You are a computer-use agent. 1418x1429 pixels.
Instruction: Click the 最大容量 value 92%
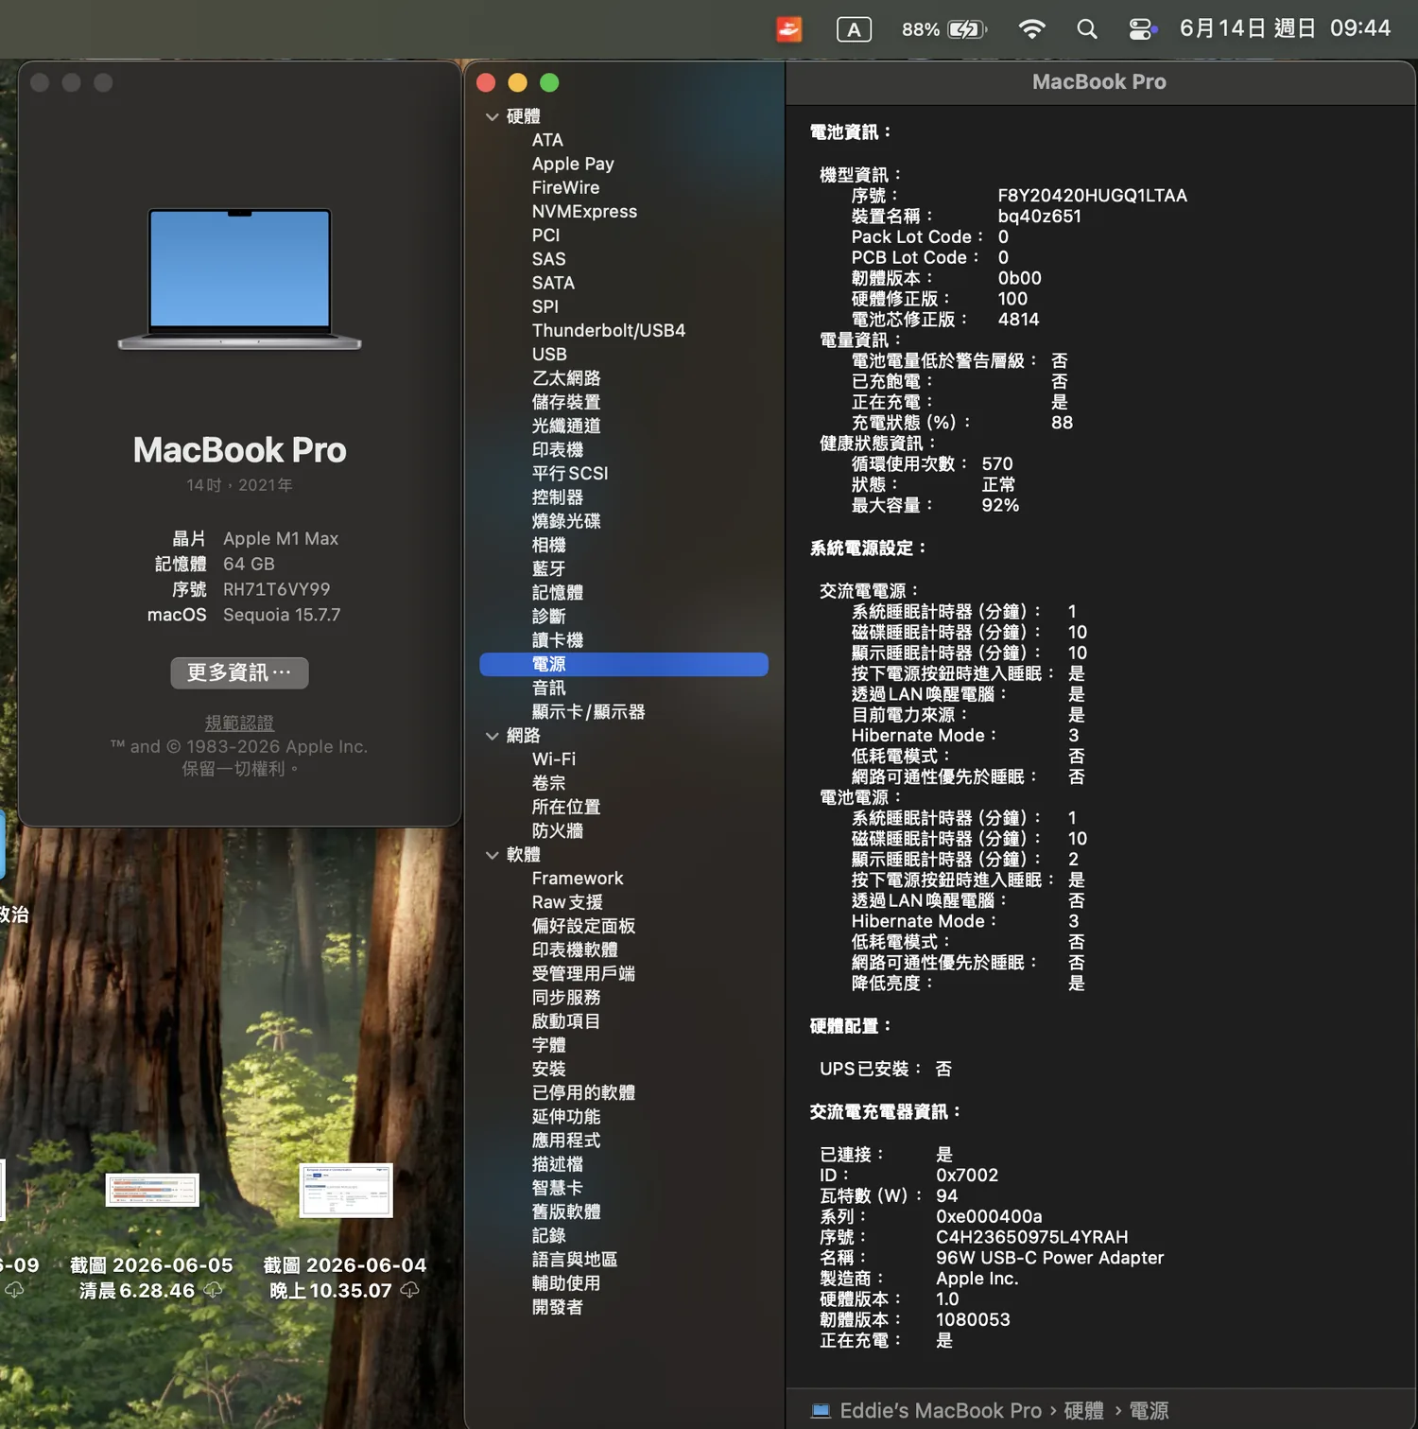click(x=1000, y=505)
